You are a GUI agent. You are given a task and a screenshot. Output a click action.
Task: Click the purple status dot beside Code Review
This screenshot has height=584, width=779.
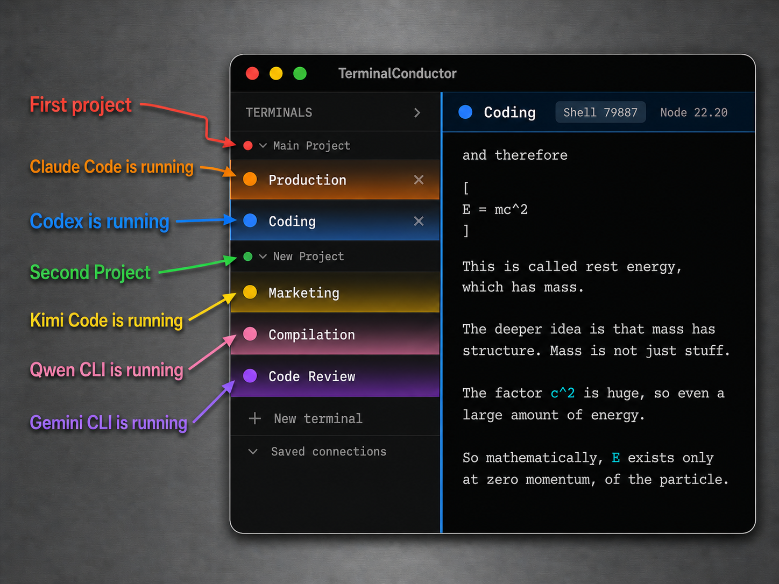pyautogui.click(x=250, y=376)
